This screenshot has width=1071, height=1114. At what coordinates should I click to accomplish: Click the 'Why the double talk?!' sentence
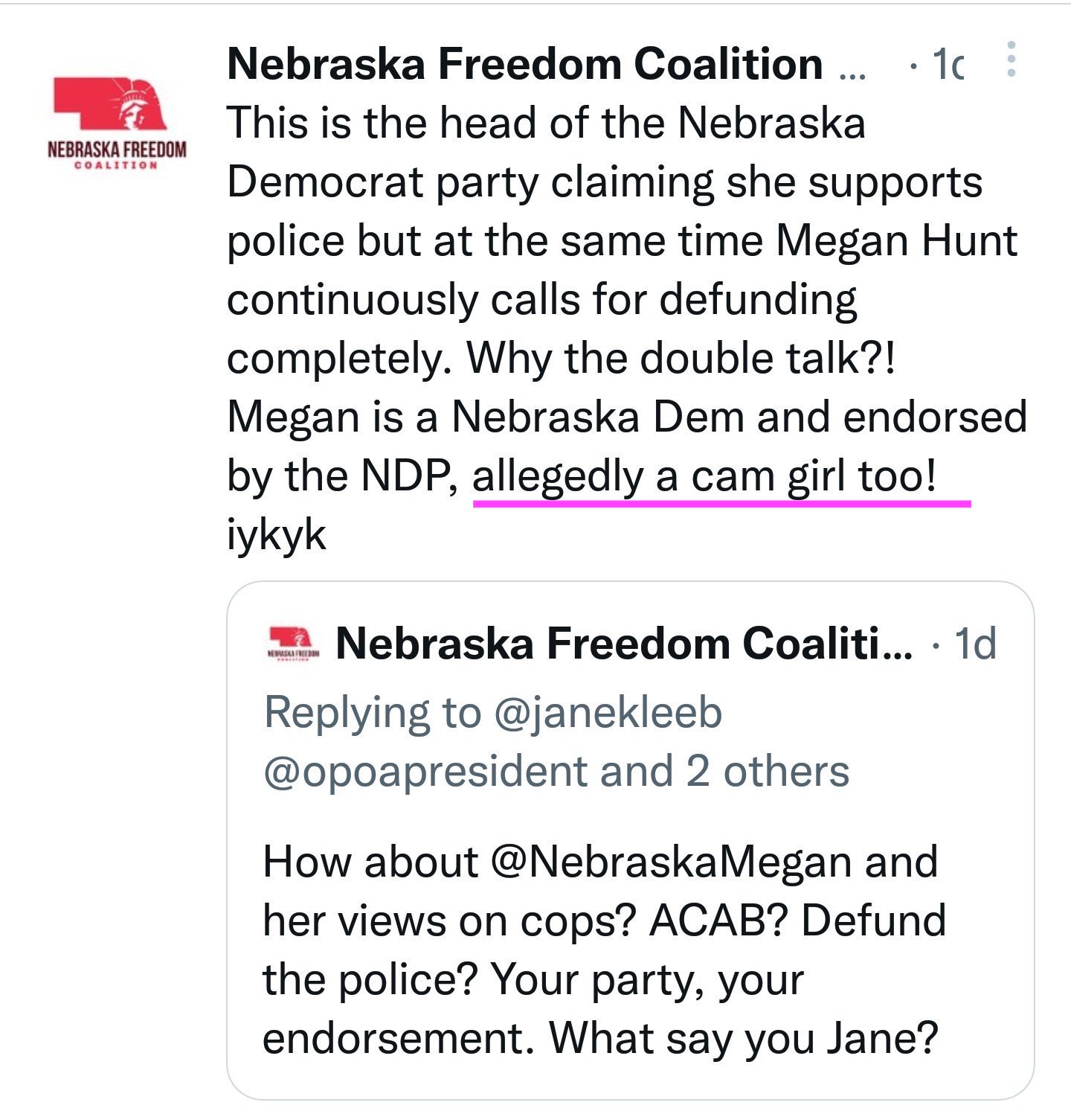click(x=681, y=358)
